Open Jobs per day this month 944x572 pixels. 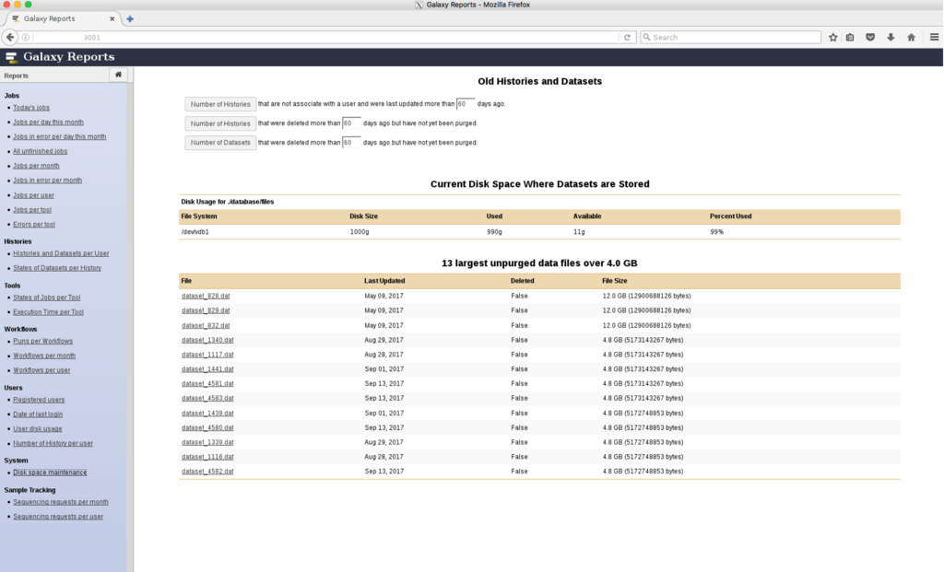[x=48, y=123]
